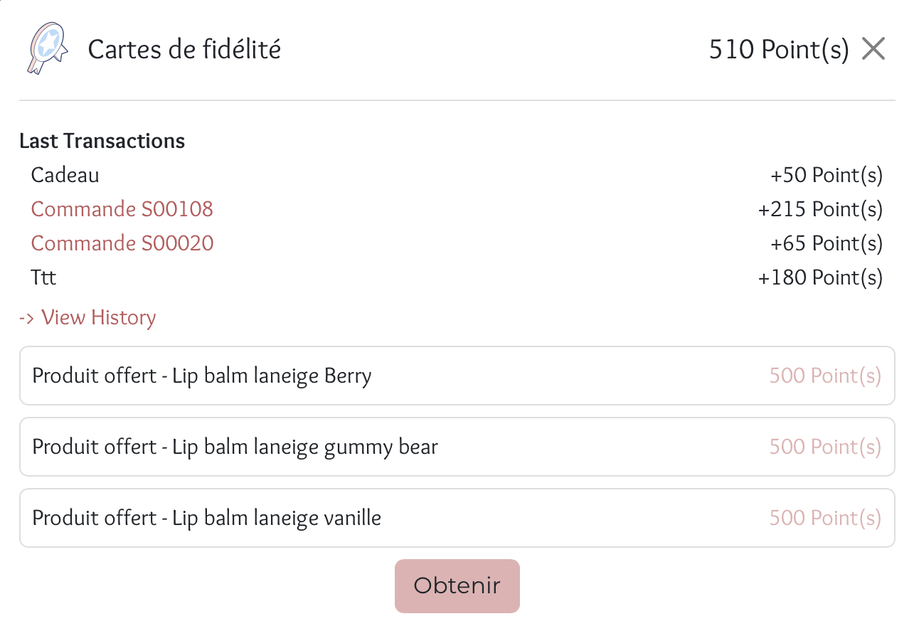914x631 pixels.
Task: Select the Cadeau transaction entry
Action: [x=65, y=175]
